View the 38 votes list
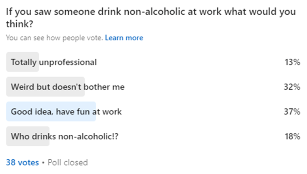Viewport: 307px width, 174px height. (x=23, y=163)
